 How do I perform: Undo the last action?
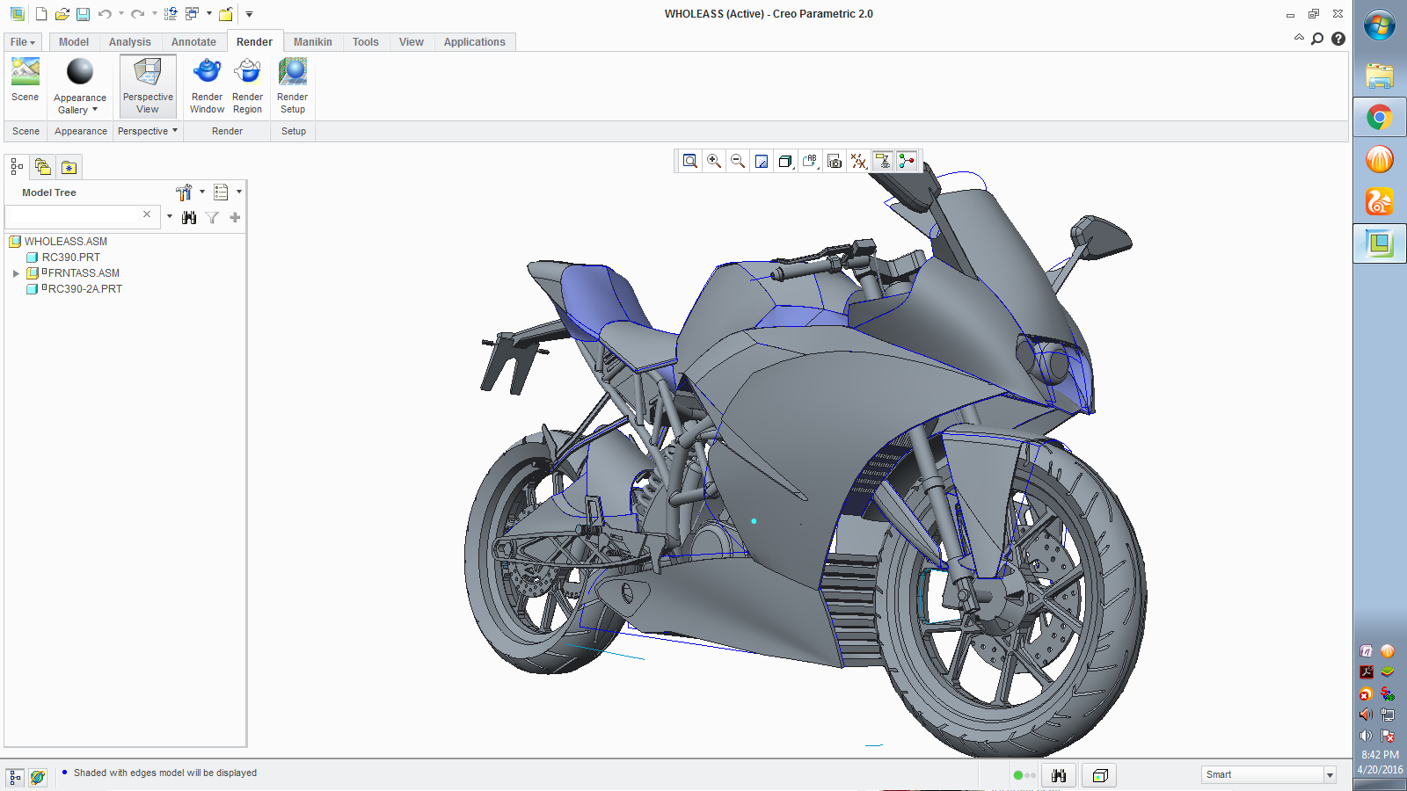coord(105,14)
